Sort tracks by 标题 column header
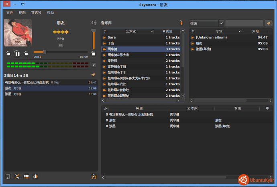 point(139,108)
